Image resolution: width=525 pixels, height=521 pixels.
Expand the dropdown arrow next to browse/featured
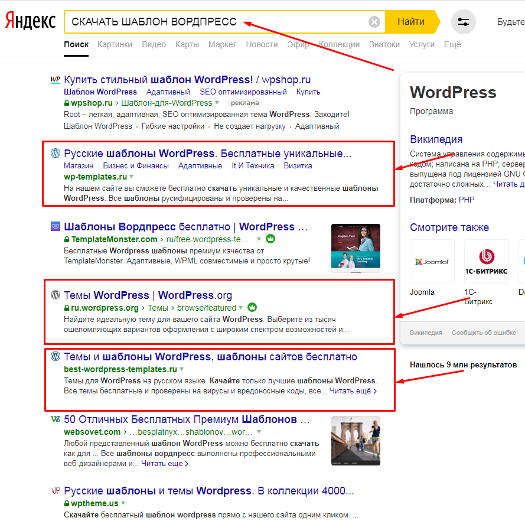pyautogui.click(x=240, y=307)
